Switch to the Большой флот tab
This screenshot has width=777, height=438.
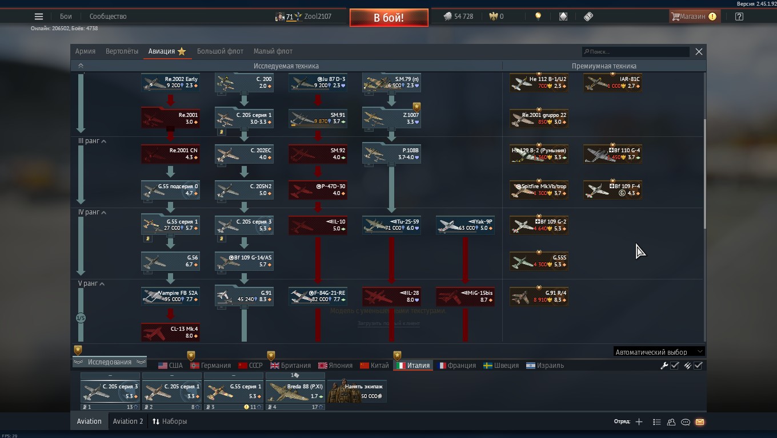(x=220, y=51)
